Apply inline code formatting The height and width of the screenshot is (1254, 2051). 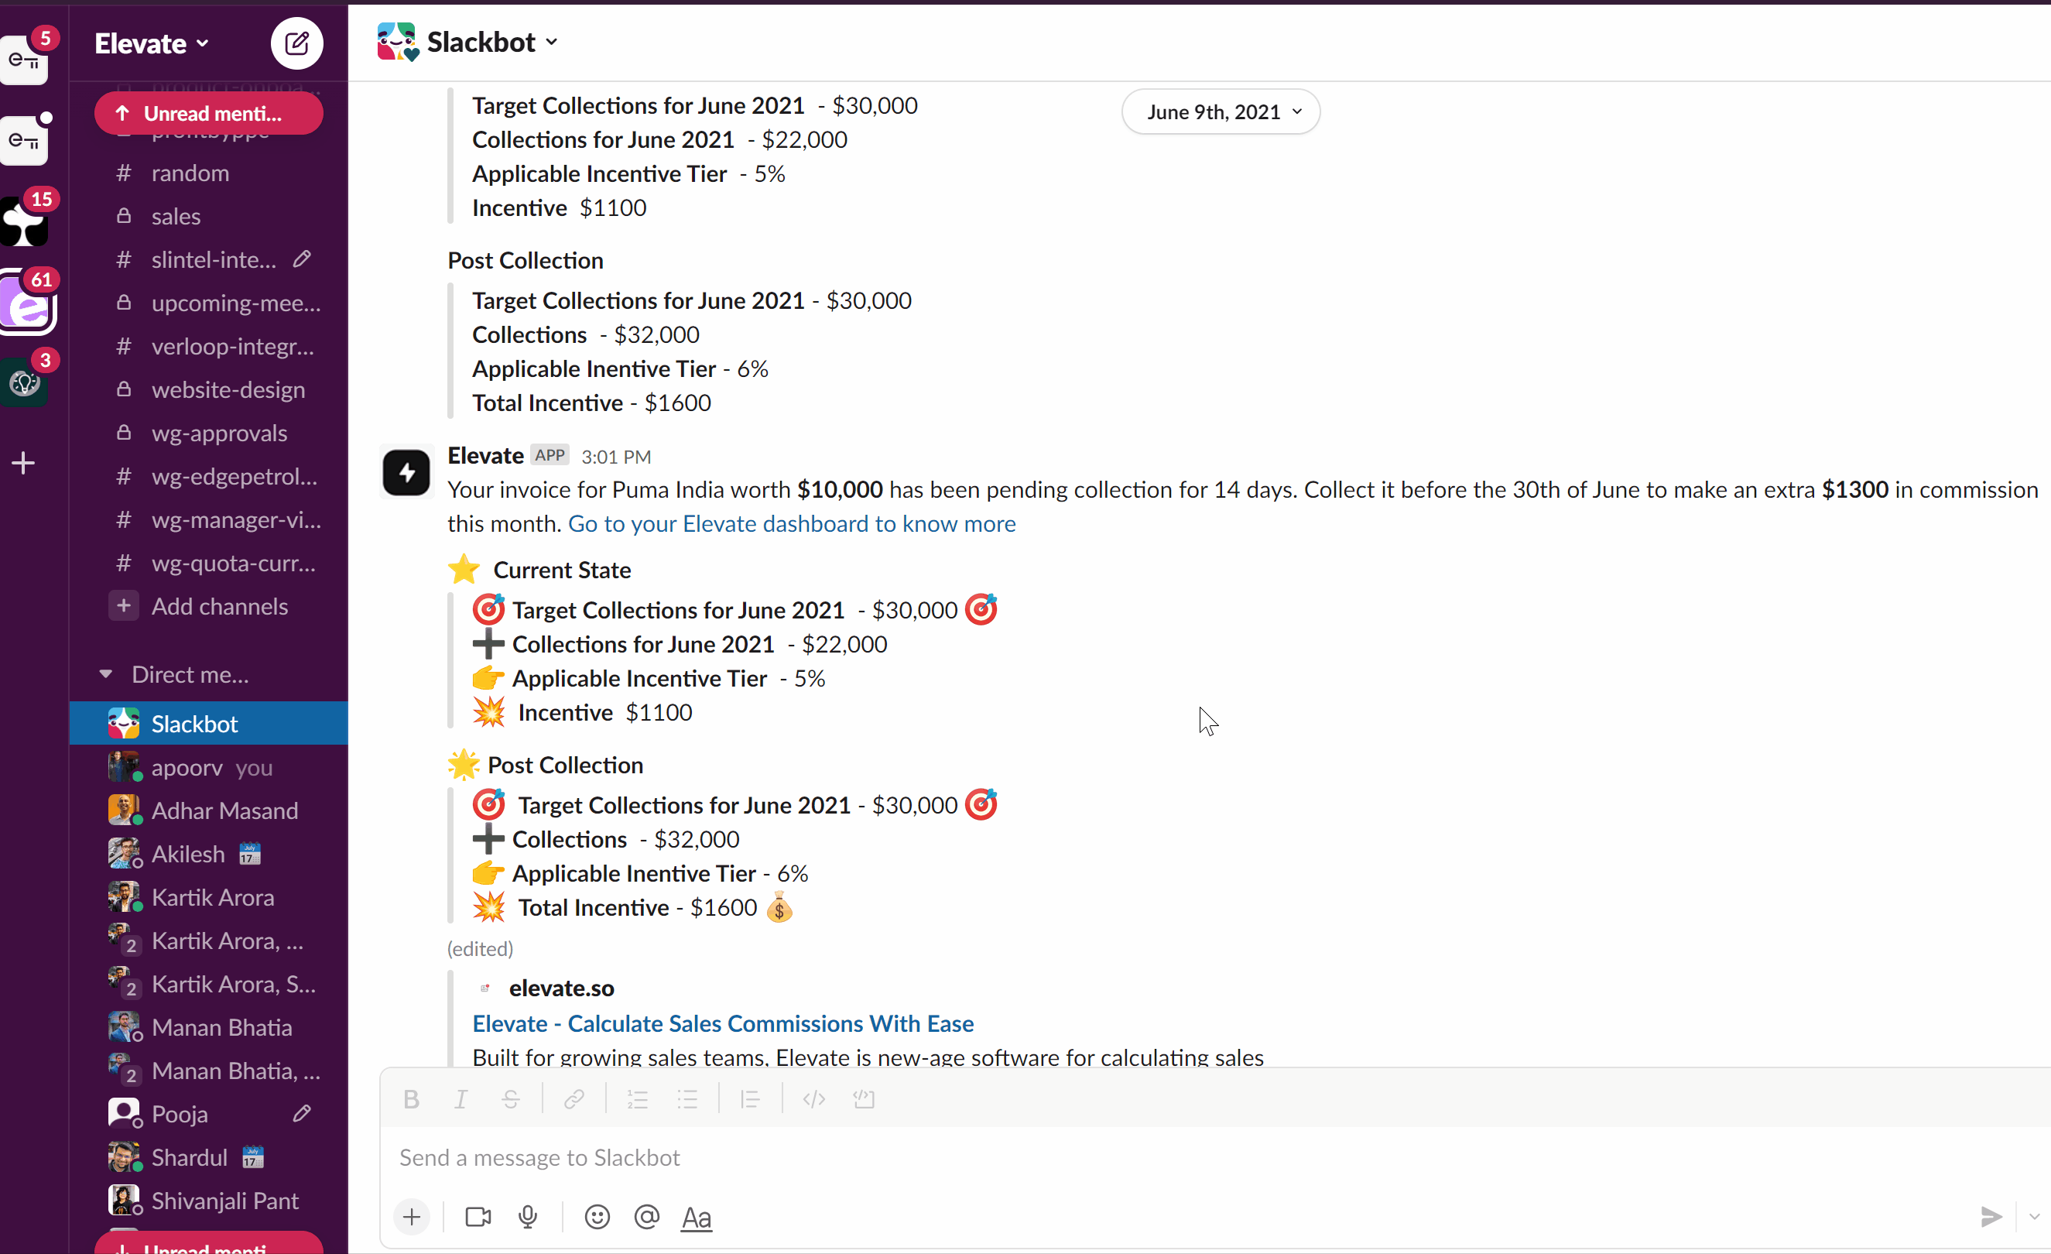[814, 1099]
